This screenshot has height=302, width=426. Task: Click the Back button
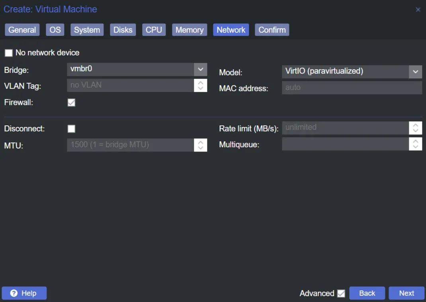367,293
